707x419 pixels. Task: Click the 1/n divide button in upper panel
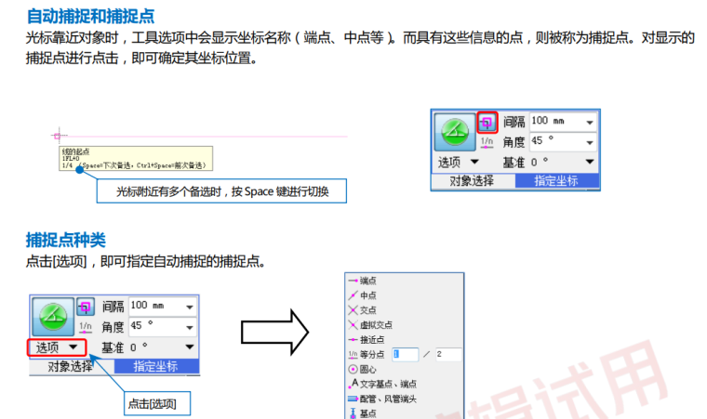pyautogui.click(x=487, y=142)
